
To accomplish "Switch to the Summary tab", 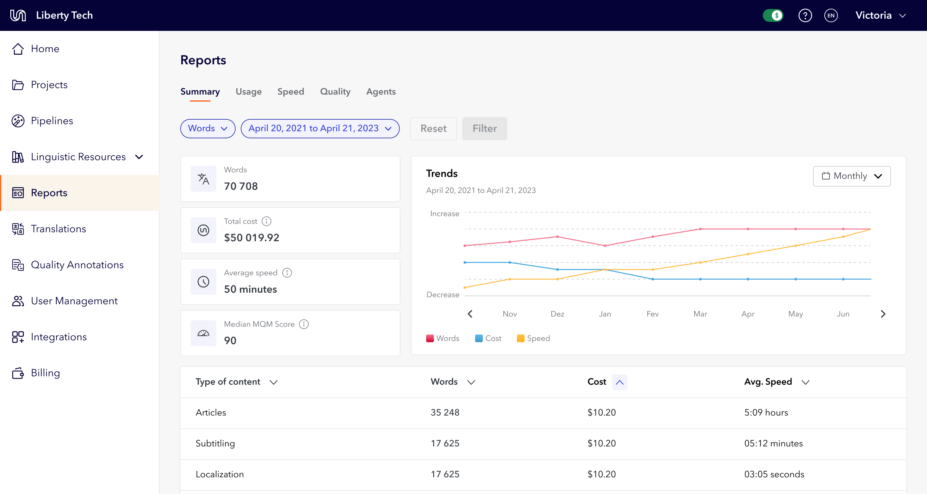I will click(200, 92).
